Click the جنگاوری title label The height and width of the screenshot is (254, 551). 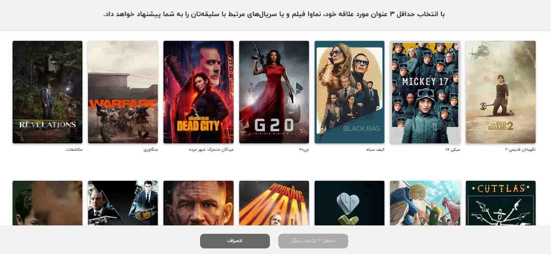pos(151,149)
